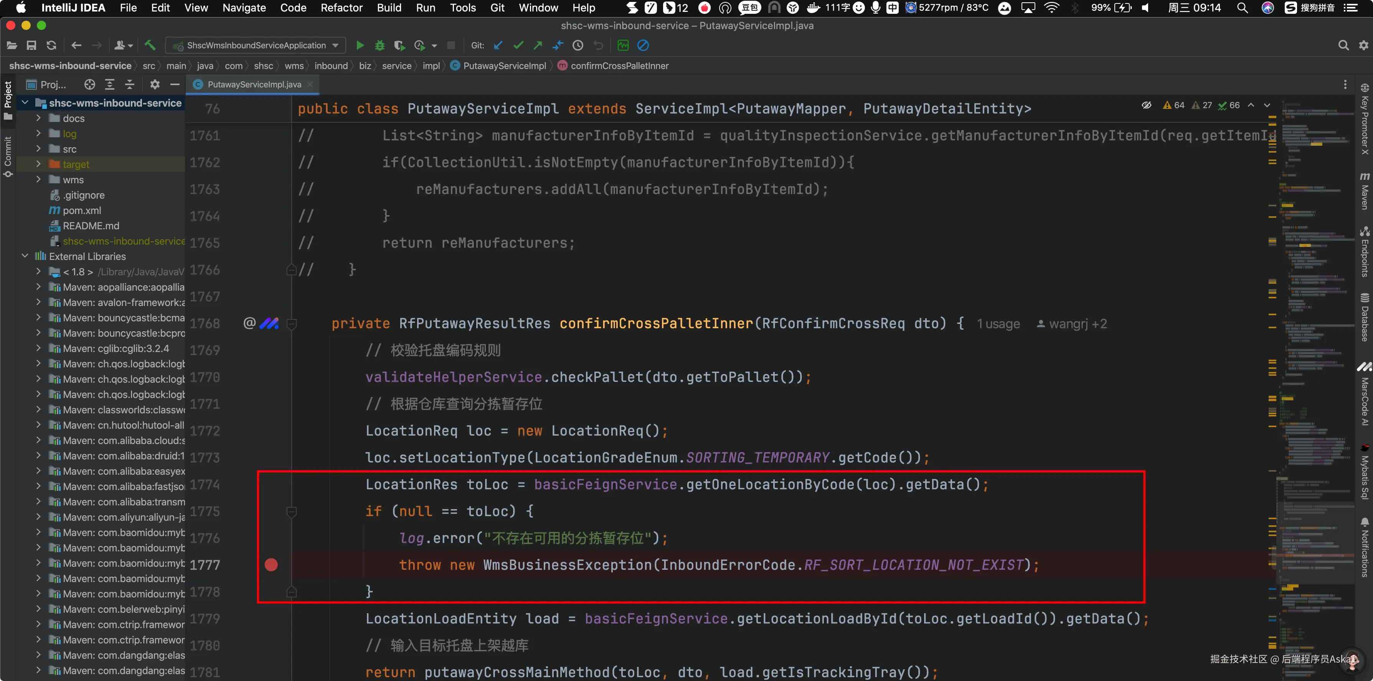This screenshot has width=1373, height=681.
Task: Open the Search Everywhere magnifier icon
Action: 1343,46
